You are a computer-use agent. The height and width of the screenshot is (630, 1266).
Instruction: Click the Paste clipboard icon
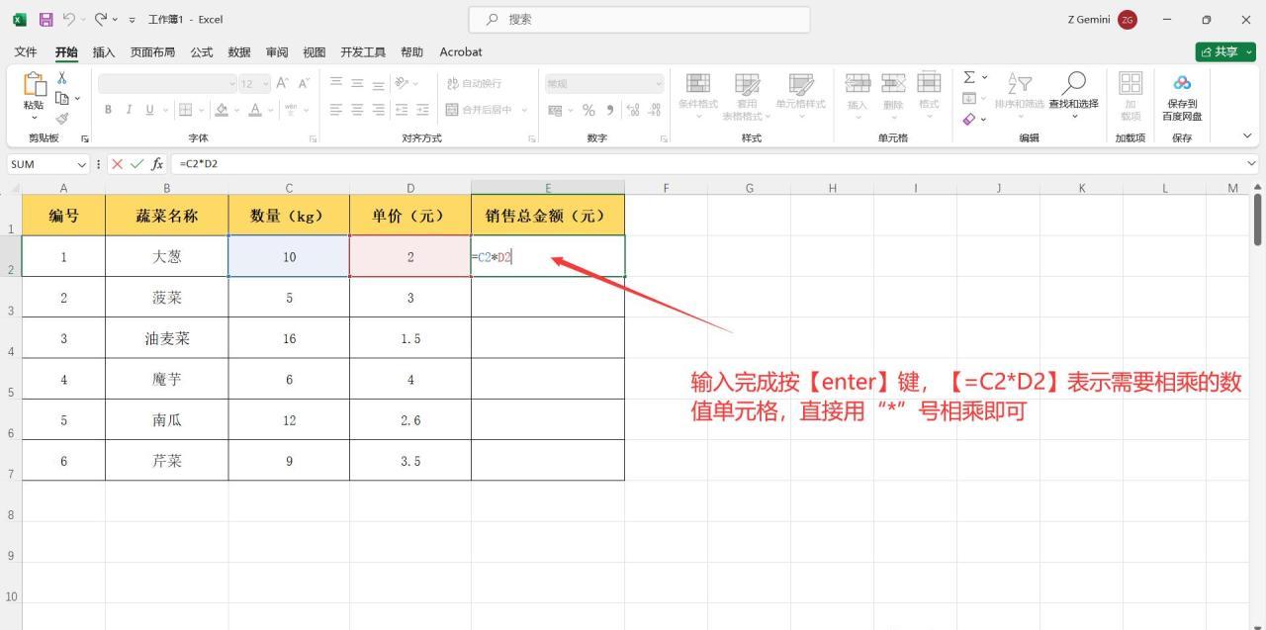click(35, 85)
